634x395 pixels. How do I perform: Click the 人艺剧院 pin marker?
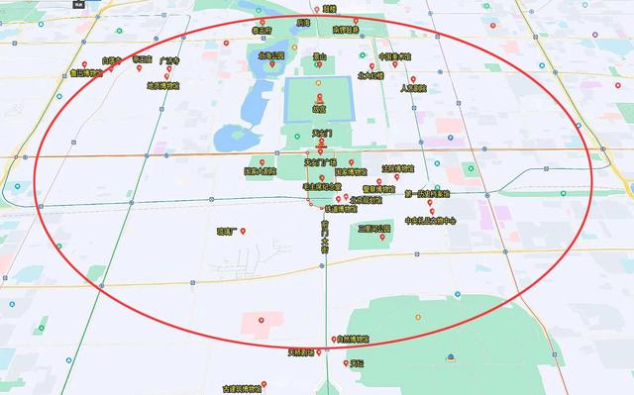point(413,79)
